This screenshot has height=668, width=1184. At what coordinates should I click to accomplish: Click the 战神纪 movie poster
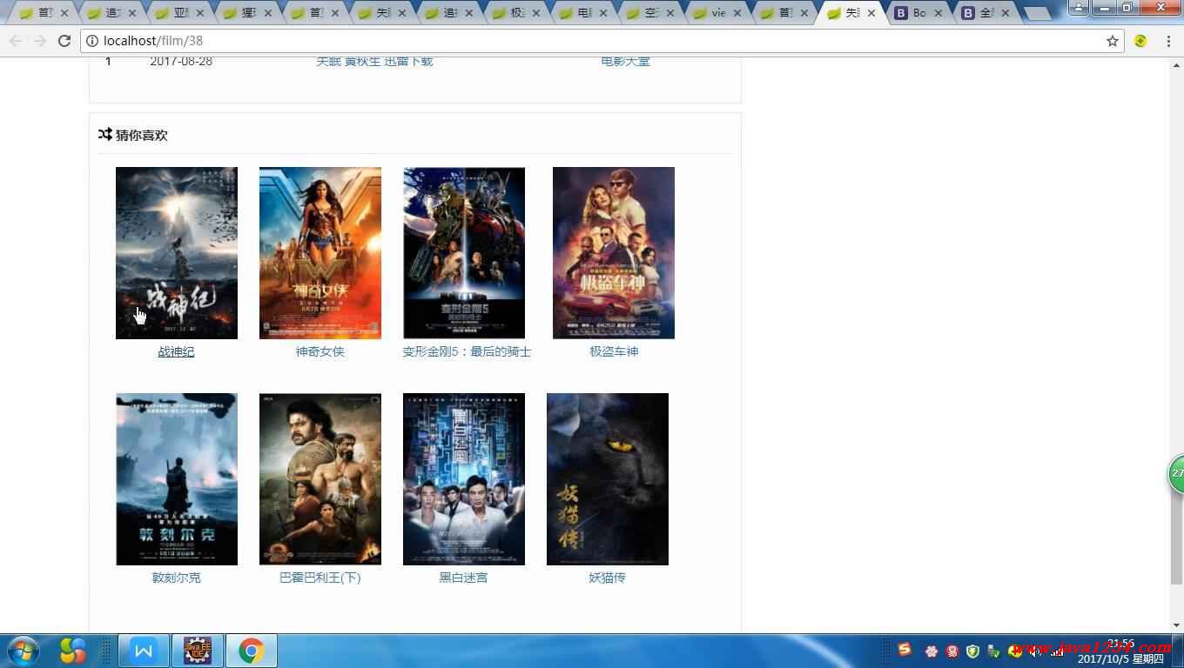(177, 253)
